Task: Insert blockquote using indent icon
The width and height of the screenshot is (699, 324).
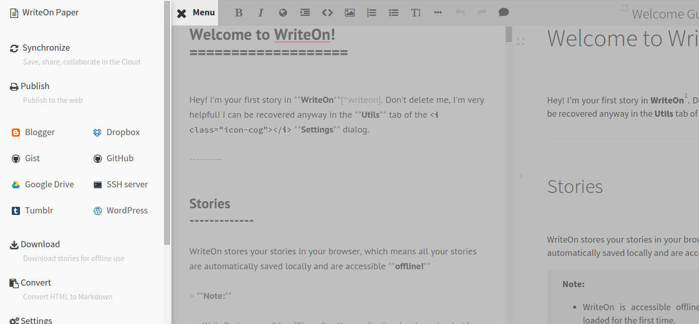Action: click(x=305, y=13)
